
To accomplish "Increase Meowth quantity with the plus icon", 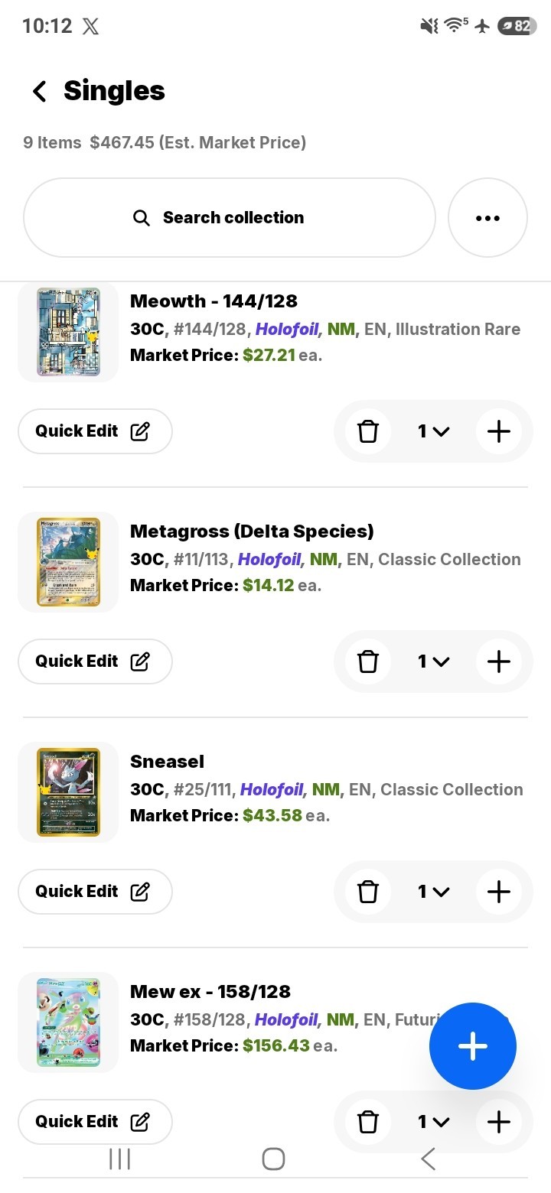I will [498, 431].
